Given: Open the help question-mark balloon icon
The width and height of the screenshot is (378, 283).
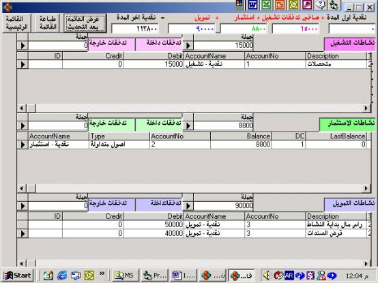Looking at the screenshot, I should pyautogui.click(x=321, y=5).
